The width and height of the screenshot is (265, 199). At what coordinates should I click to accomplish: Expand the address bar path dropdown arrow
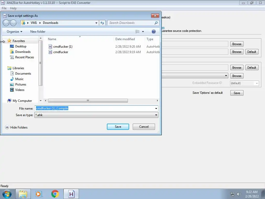tap(96, 23)
